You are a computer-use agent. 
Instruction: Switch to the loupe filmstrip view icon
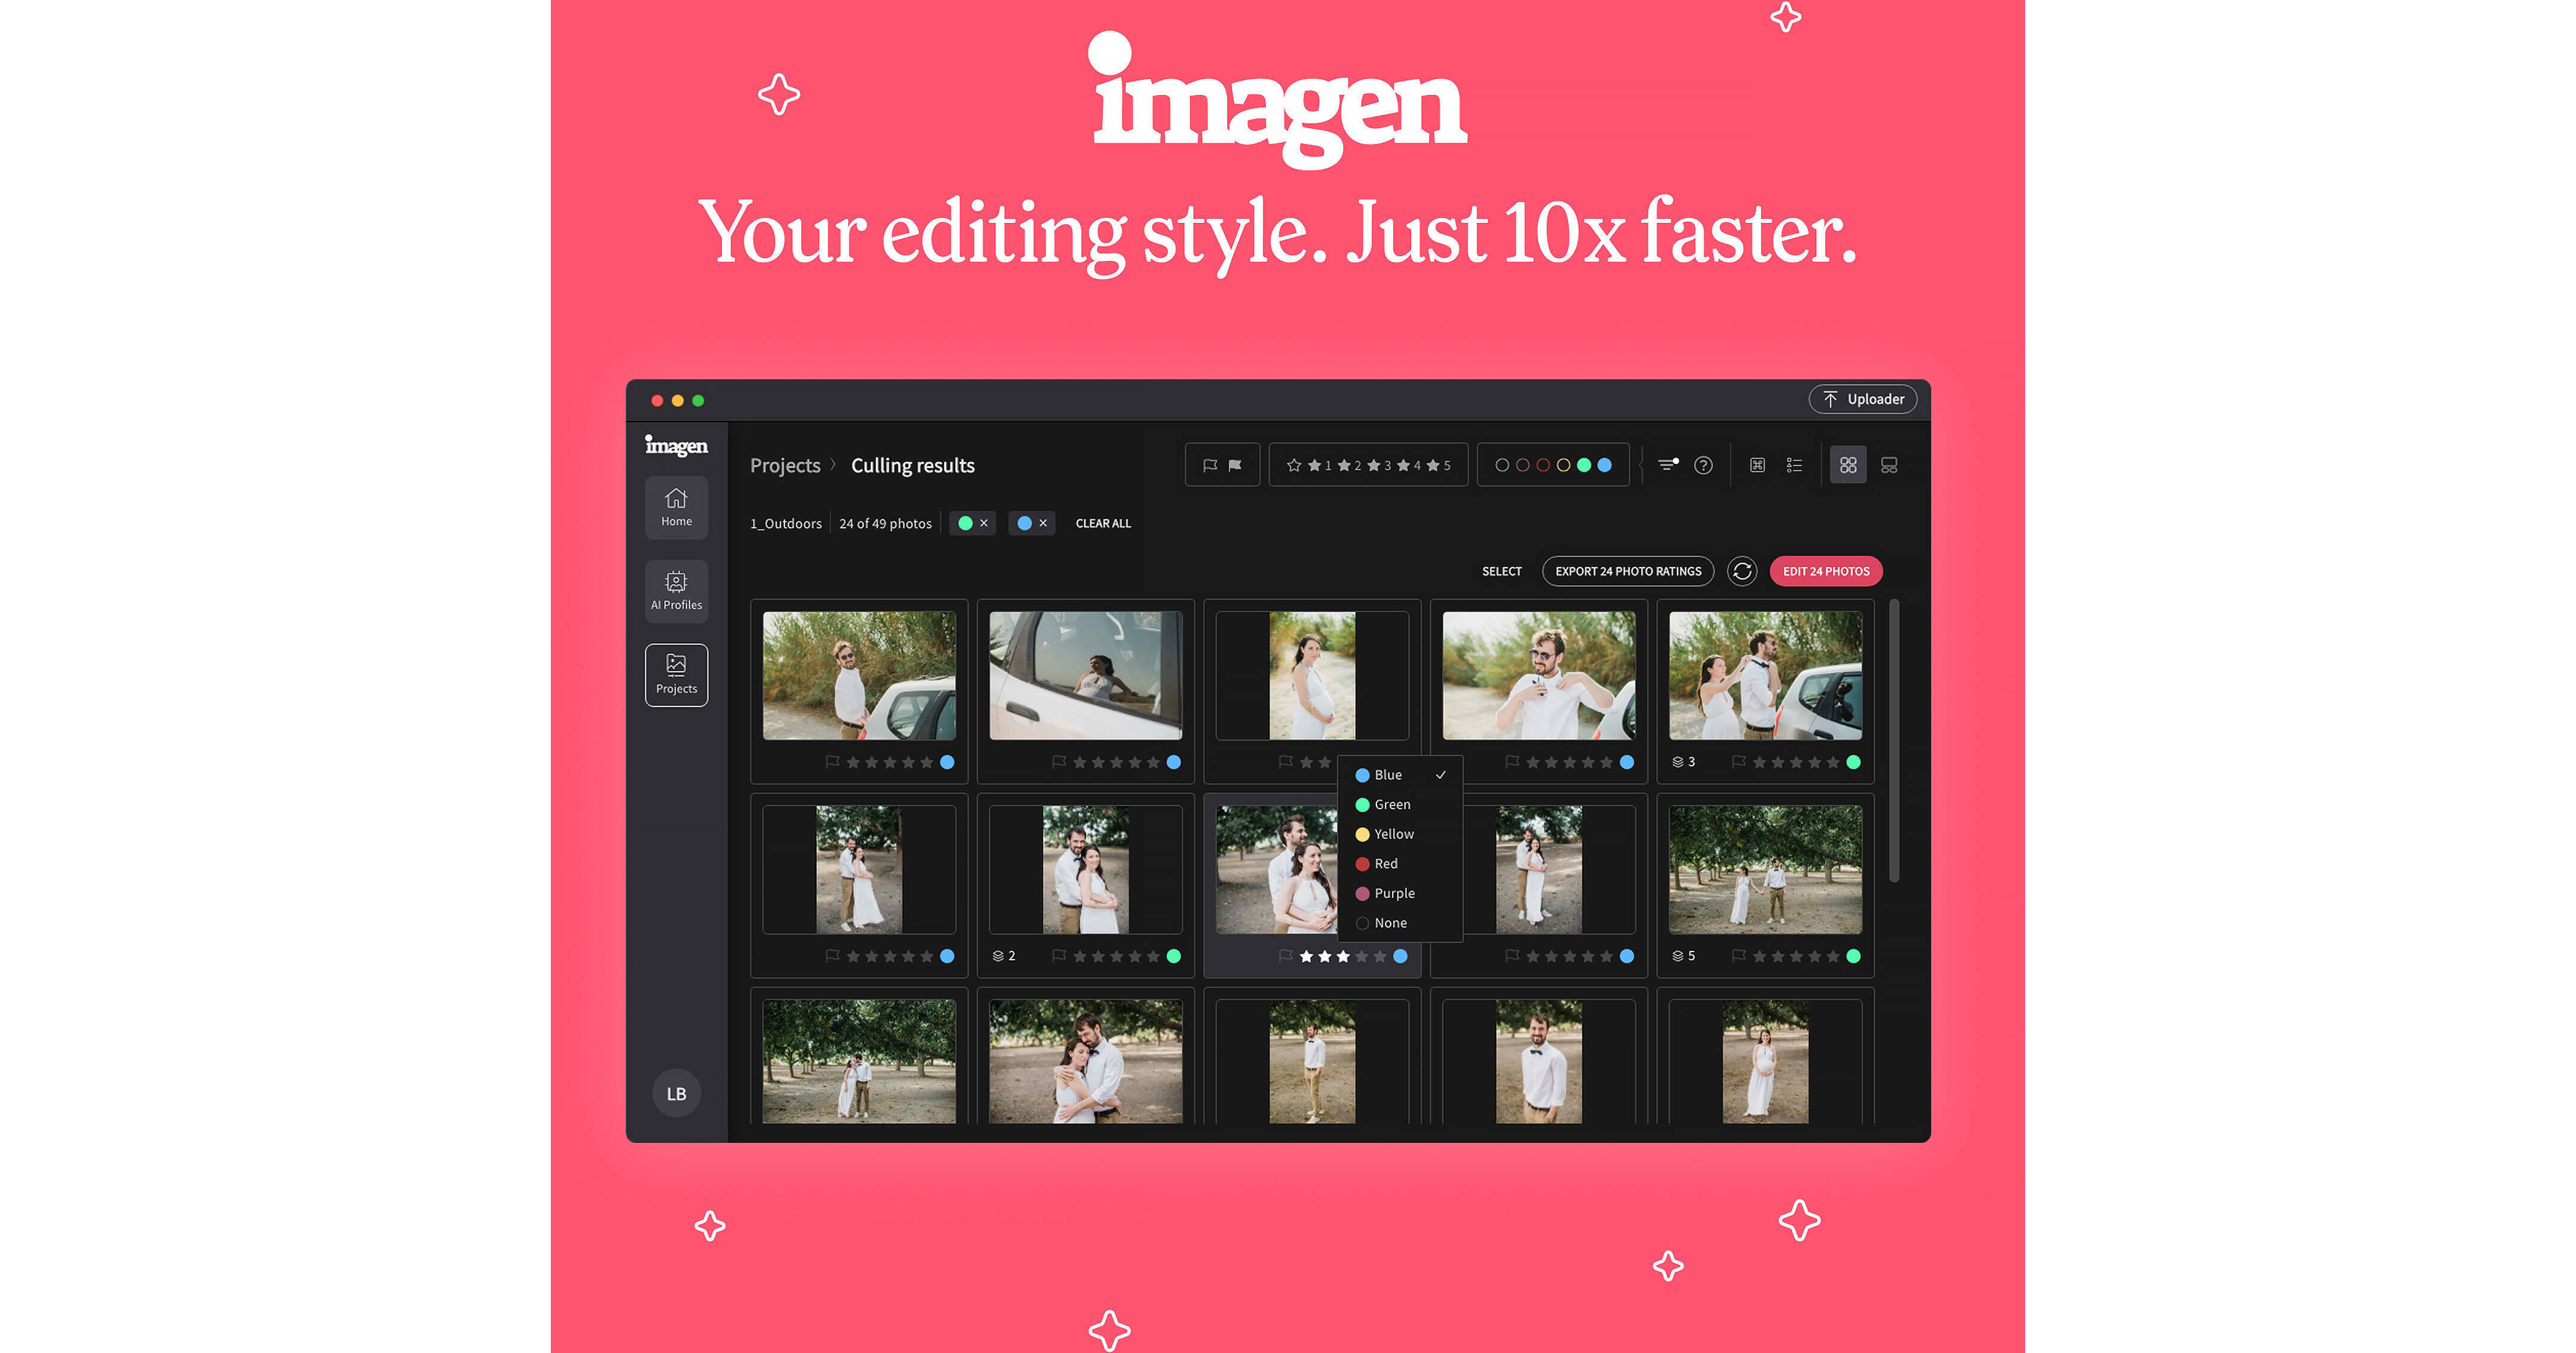point(1889,465)
